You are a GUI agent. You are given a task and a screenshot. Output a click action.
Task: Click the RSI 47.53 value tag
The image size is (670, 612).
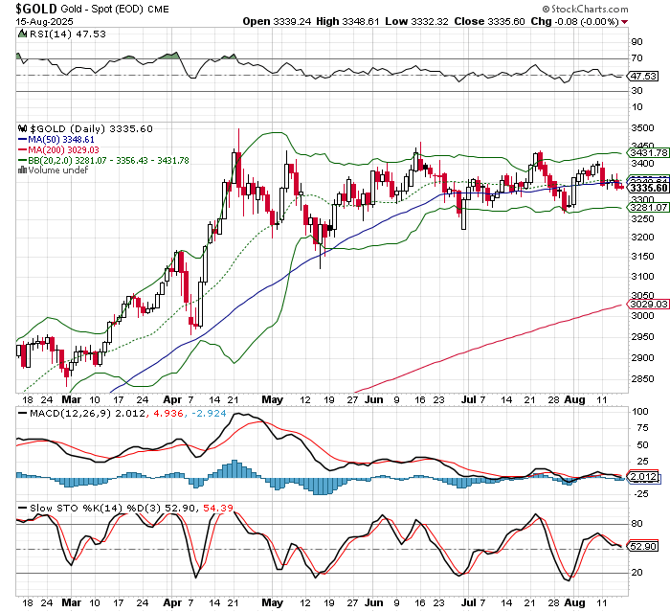coord(639,75)
